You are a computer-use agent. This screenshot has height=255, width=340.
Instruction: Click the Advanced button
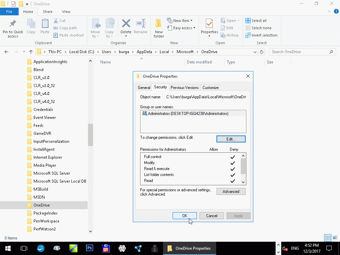(231, 192)
